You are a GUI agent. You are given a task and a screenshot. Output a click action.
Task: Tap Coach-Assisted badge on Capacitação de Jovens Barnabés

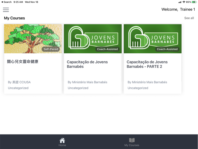point(107,49)
